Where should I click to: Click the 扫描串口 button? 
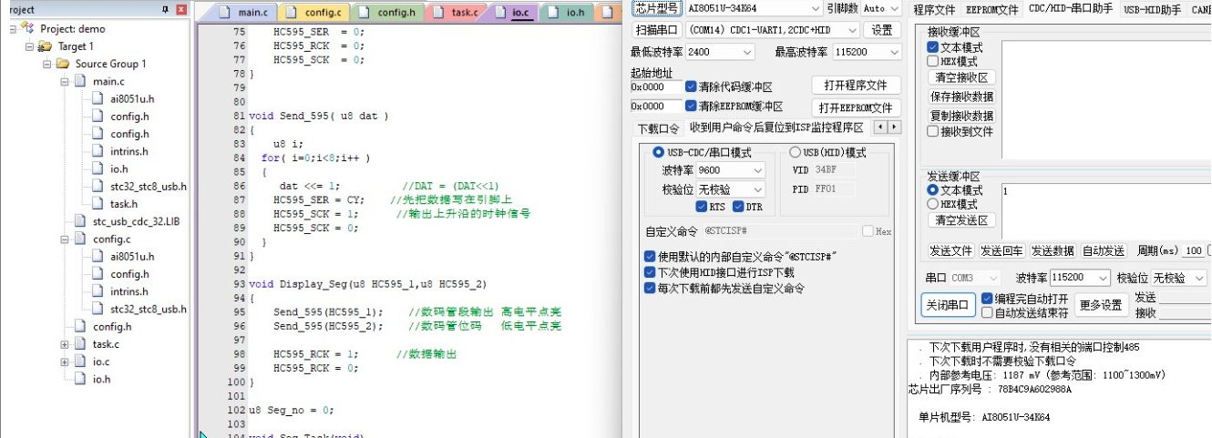click(x=656, y=30)
